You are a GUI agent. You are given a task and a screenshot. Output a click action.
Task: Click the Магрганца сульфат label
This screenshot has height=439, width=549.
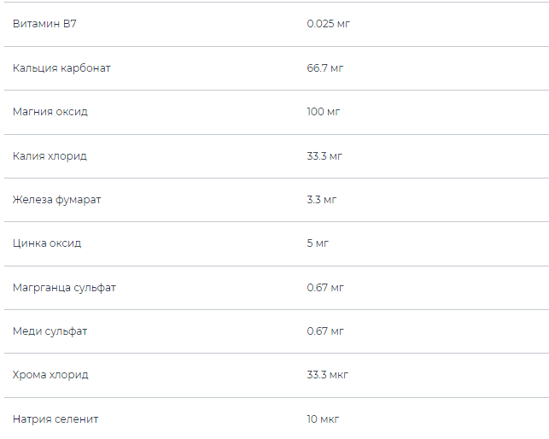[x=64, y=287]
